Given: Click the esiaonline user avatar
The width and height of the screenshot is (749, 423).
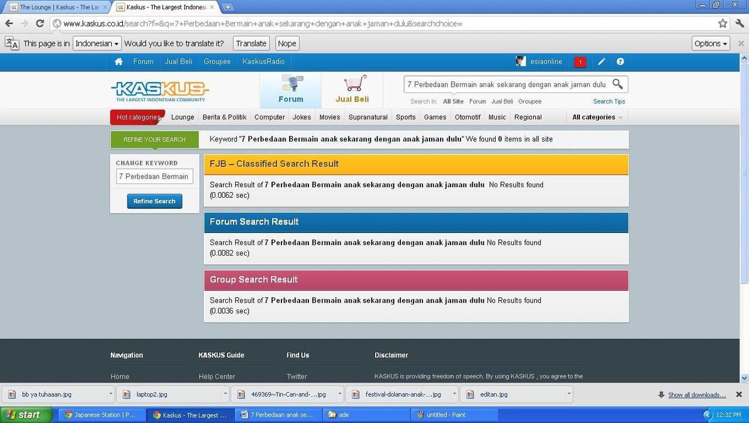Looking at the screenshot, I should click(x=520, y=61).
